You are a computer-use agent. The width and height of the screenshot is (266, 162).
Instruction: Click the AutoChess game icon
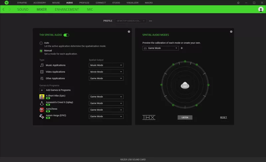click(42, 110)
